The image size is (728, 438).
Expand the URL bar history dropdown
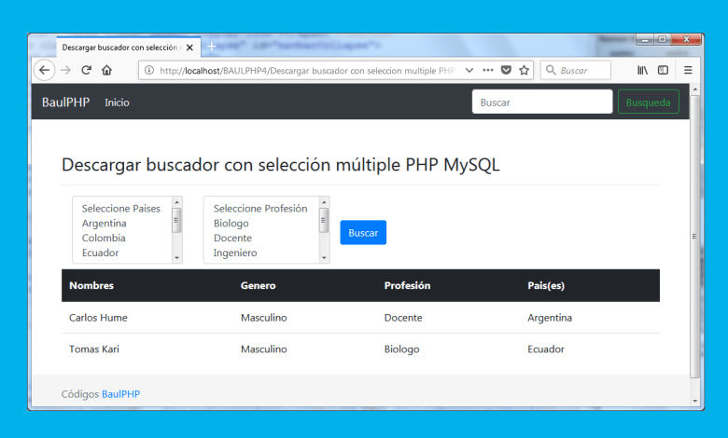click(x=469, y=70)
